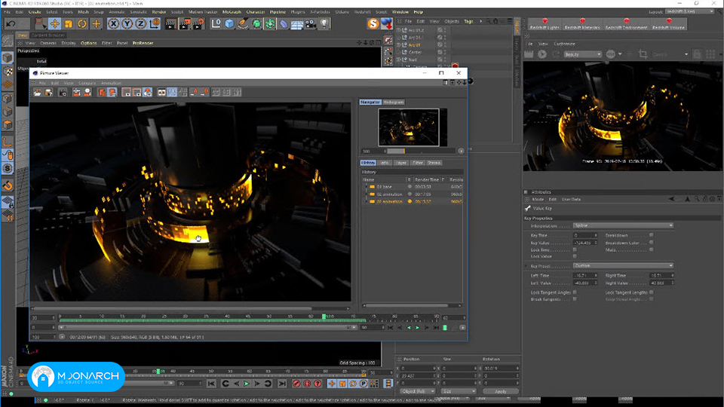Select Model mode cube icon in left palette
This screenshot has width=724, height=407.
click(8, 58)
